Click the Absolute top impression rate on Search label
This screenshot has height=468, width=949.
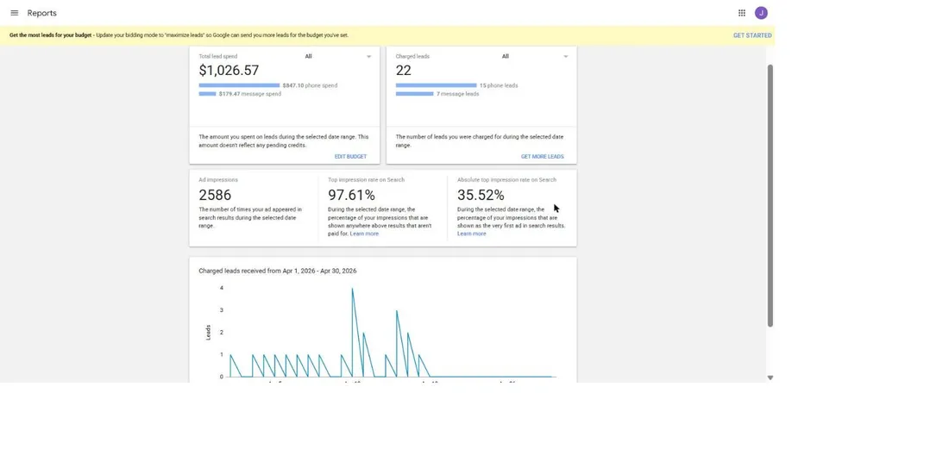(x=506, y=179)
